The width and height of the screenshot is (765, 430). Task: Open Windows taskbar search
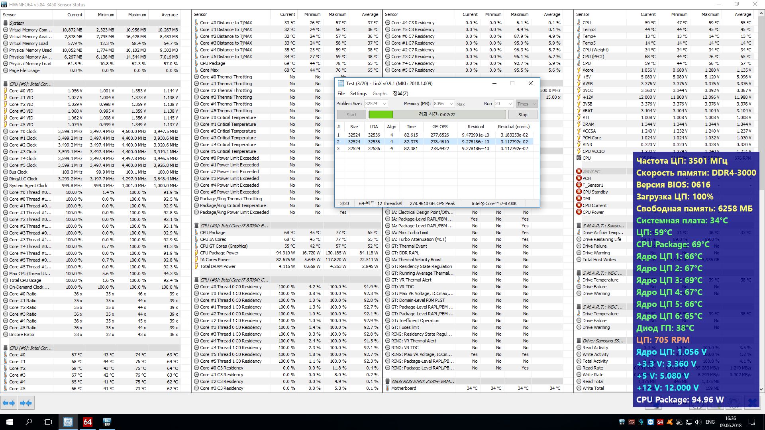[29, 422]
